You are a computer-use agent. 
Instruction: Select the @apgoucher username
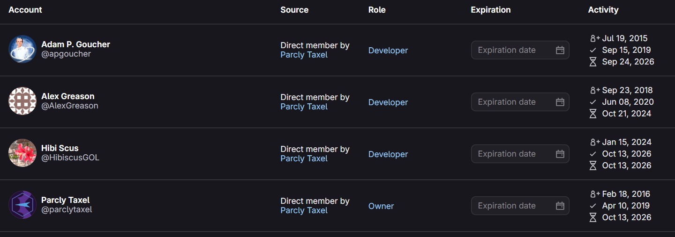(x=66, y=54)
